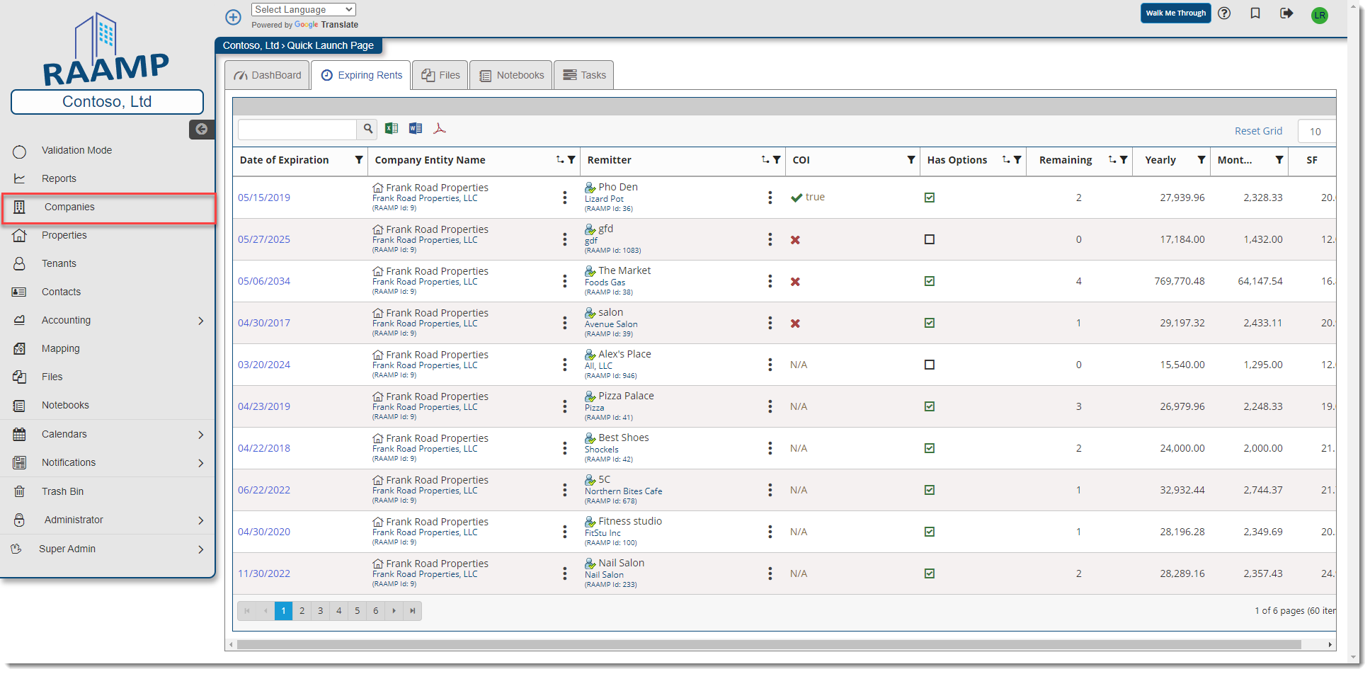The height and width of the screenshot is (674, 1370).
Task: Sort the Company Entity Name column
Action: click(x=560, y=160)
